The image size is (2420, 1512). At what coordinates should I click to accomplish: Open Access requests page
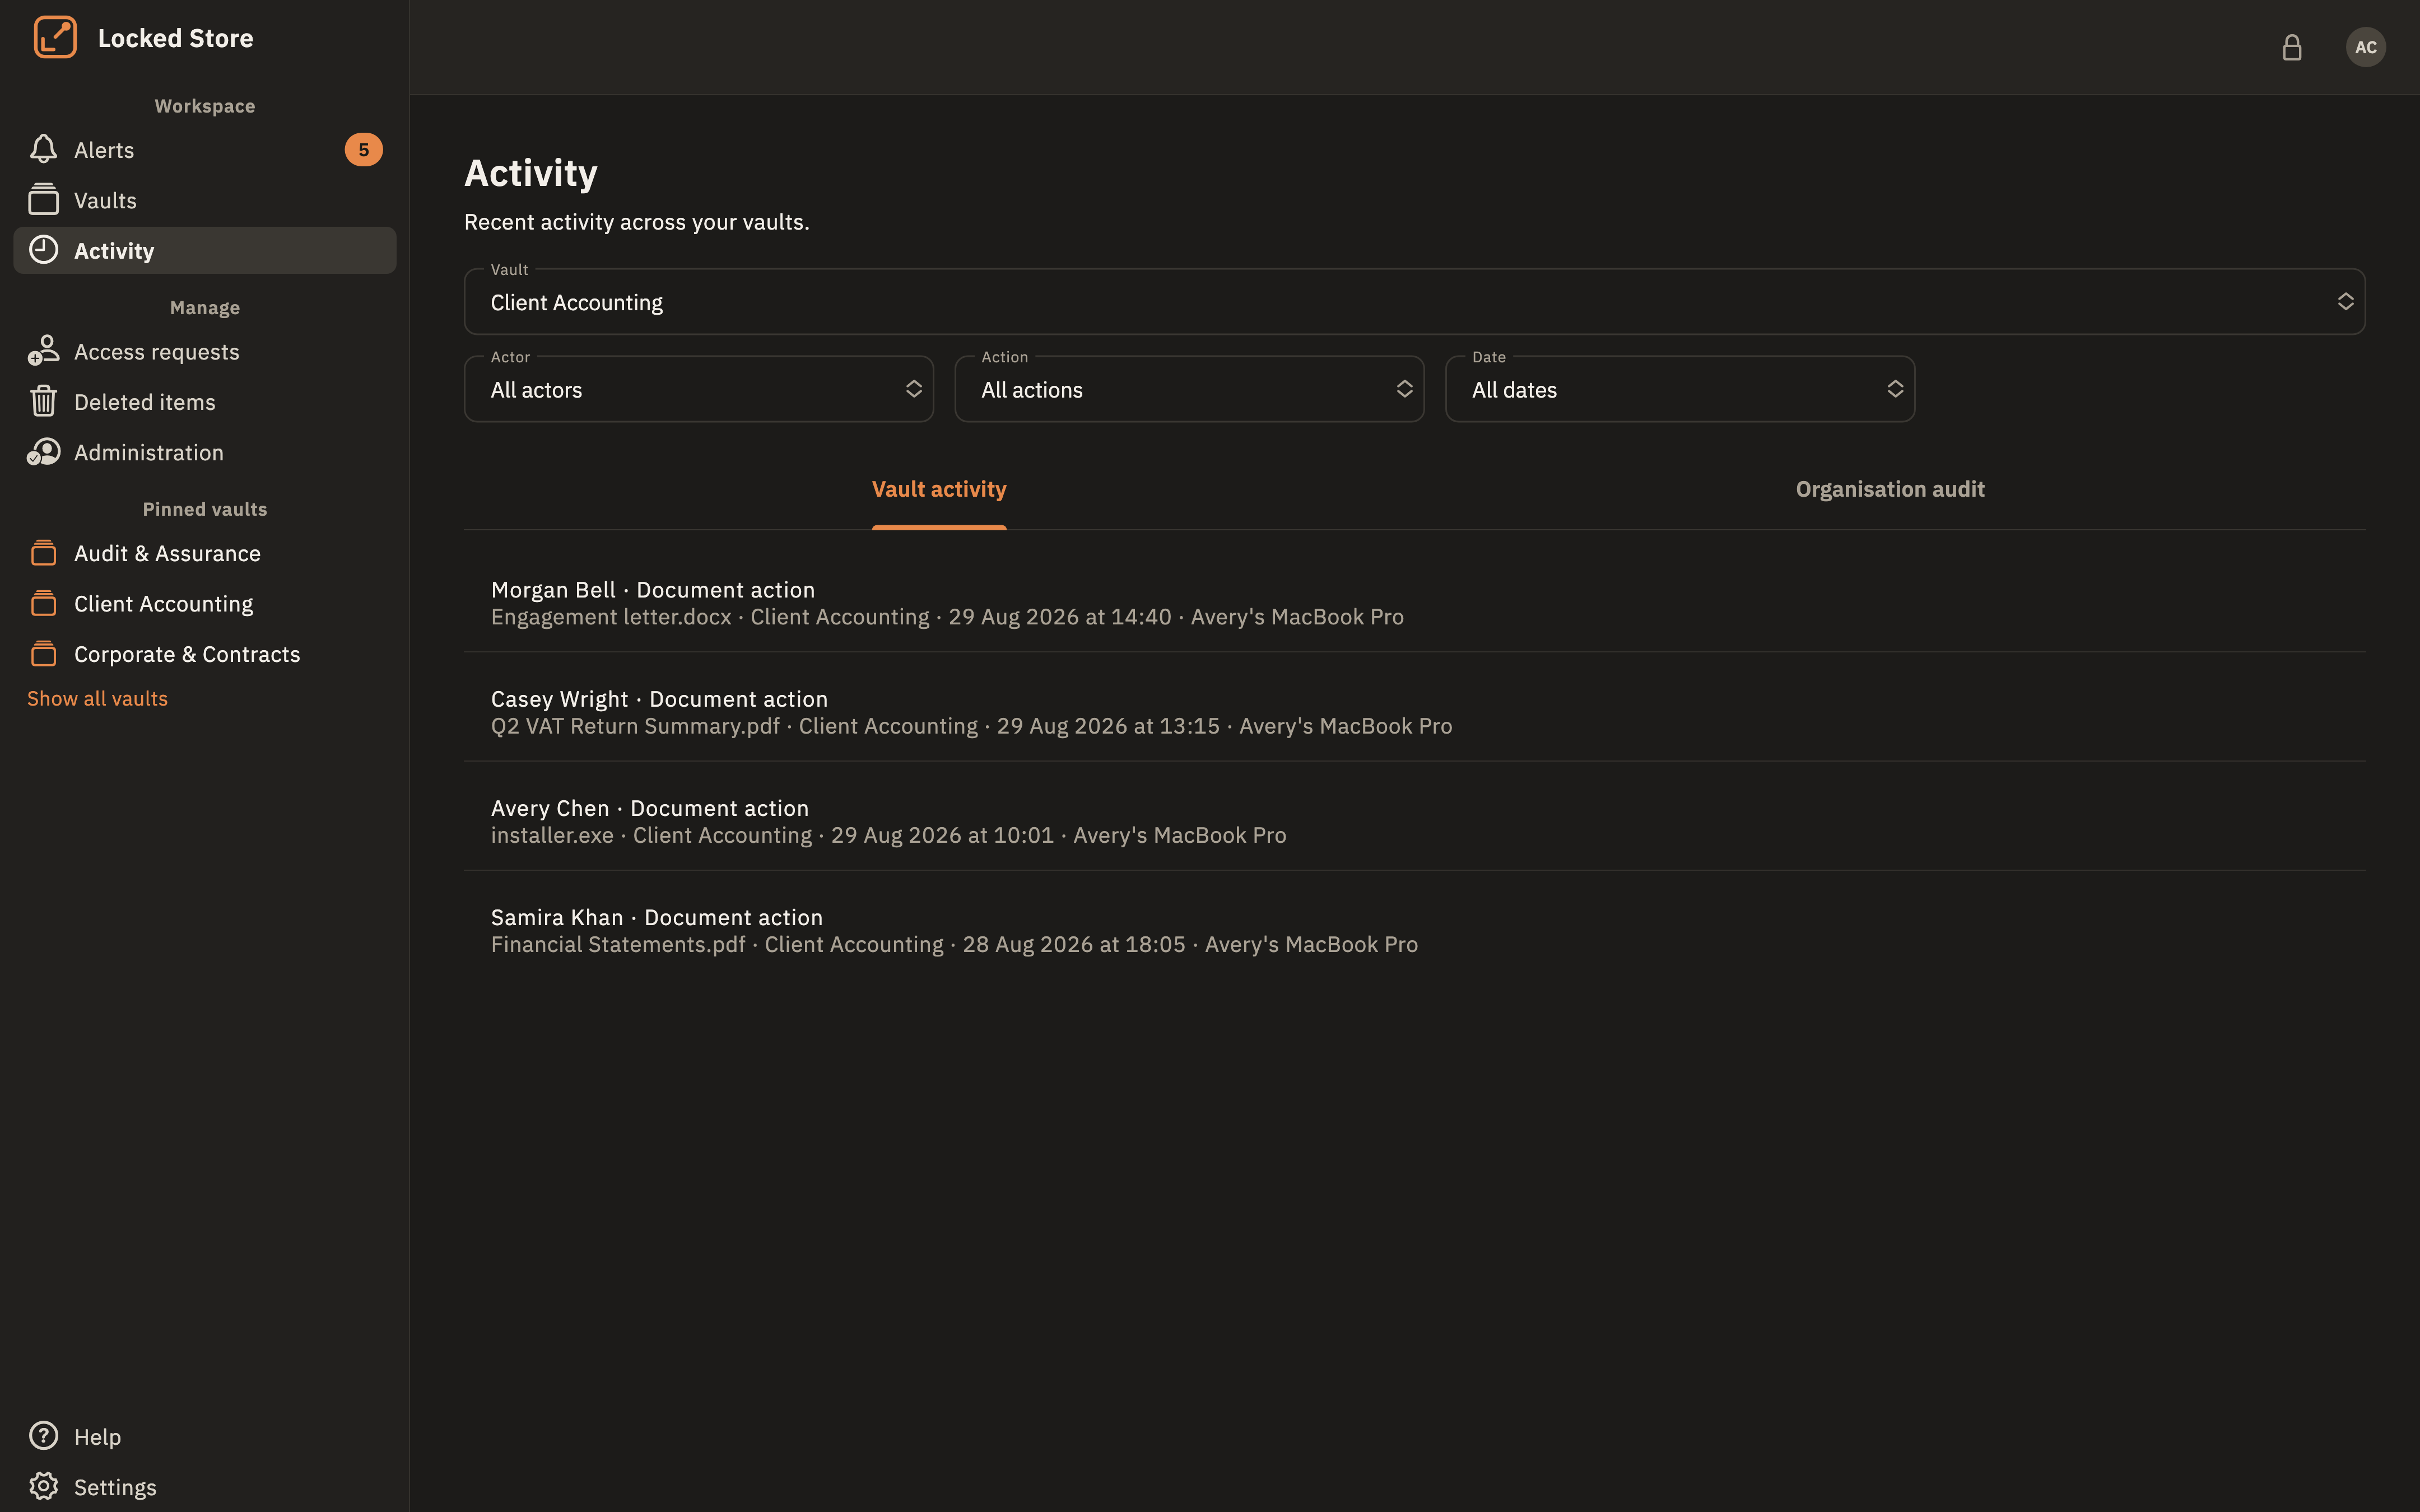click(x=205, y=351)
